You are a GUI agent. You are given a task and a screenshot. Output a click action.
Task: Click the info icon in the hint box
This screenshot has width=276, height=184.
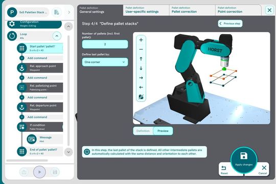click(87, 152)
